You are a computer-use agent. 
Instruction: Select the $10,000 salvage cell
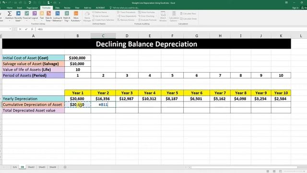(x=78, y=64)
